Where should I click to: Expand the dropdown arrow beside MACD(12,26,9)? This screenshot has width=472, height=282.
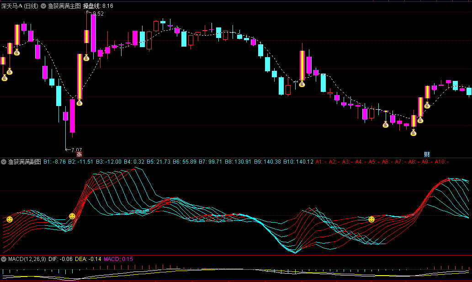(4, 259)
